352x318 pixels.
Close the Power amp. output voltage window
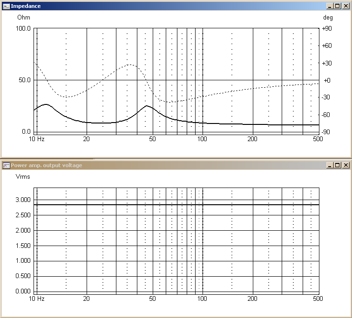pos(346,165)
